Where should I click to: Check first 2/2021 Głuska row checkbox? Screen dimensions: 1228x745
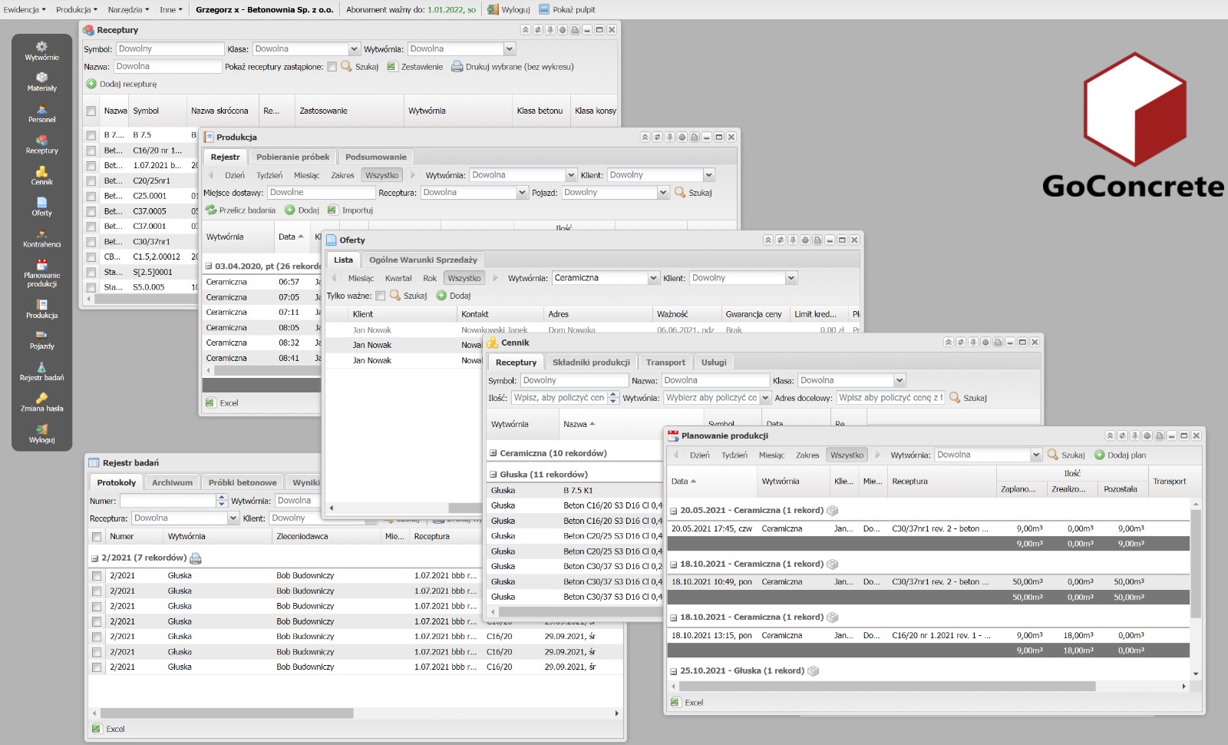96,575
